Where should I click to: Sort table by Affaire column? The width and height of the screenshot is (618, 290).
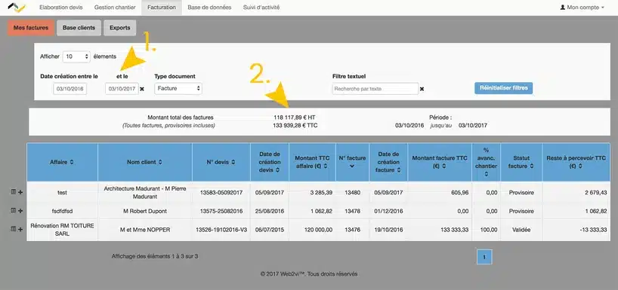62,162
